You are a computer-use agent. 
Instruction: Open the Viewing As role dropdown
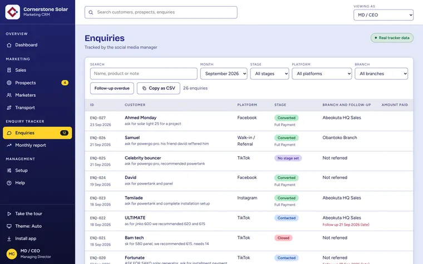(383, 15)
